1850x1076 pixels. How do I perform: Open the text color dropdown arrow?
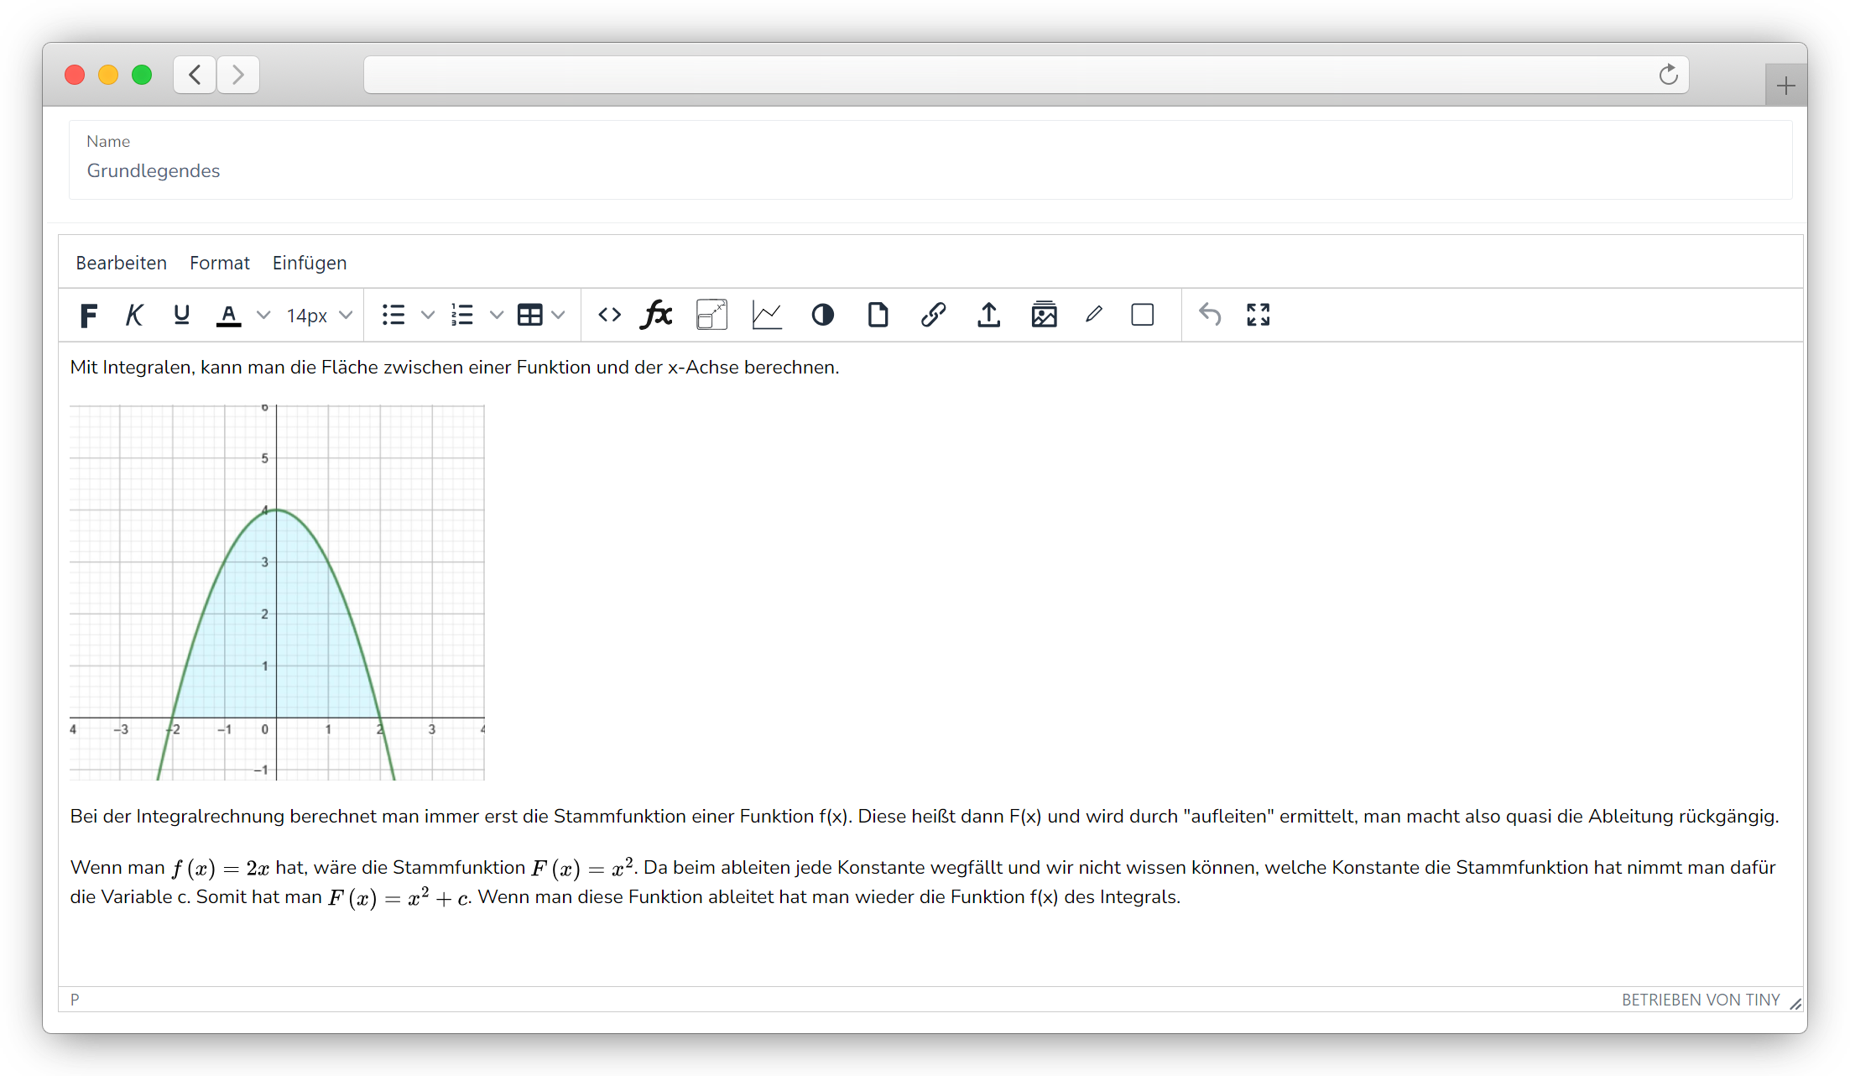click(x=263, y=316)
